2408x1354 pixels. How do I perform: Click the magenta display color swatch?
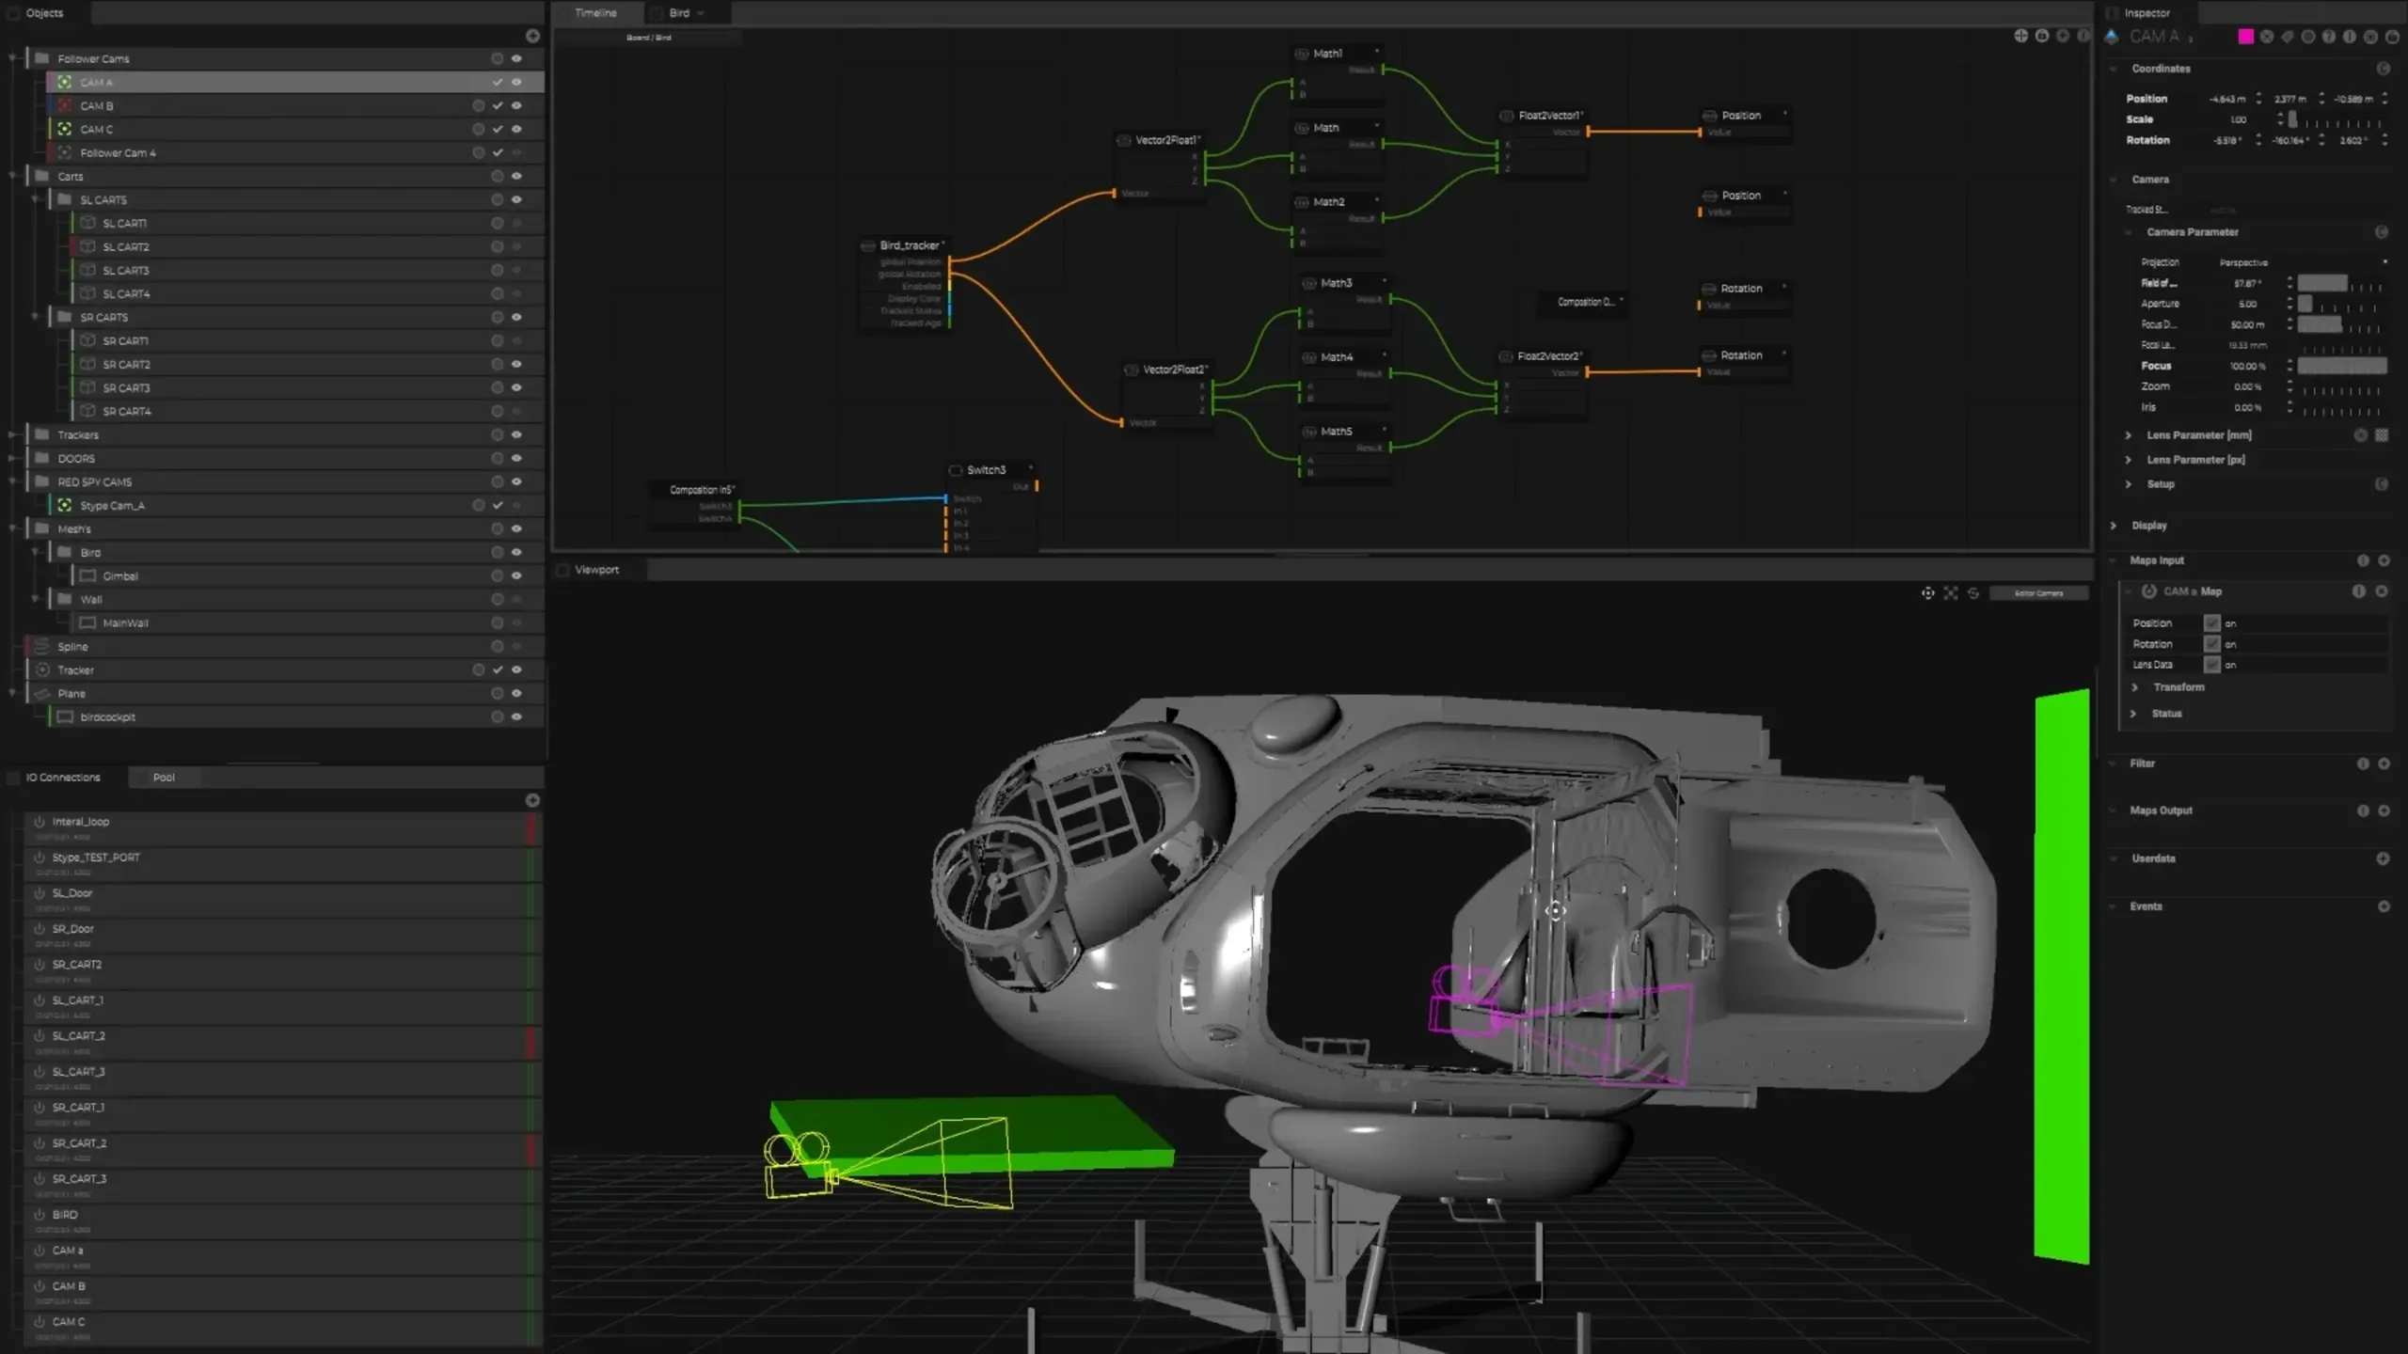[x=2246, y=37]
